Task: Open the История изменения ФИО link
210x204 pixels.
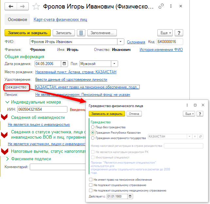Action: coord(161,50)
